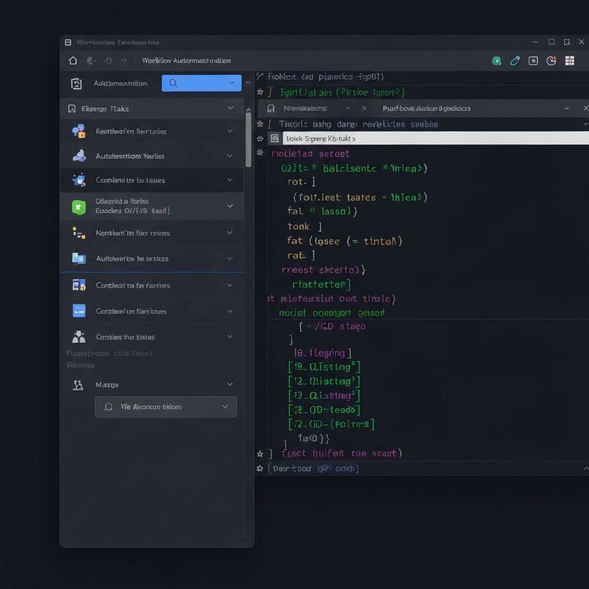Click the Automation panel icon above the sidebar
The height and width of the screenshot is (589, 589).
click(76, 83)
